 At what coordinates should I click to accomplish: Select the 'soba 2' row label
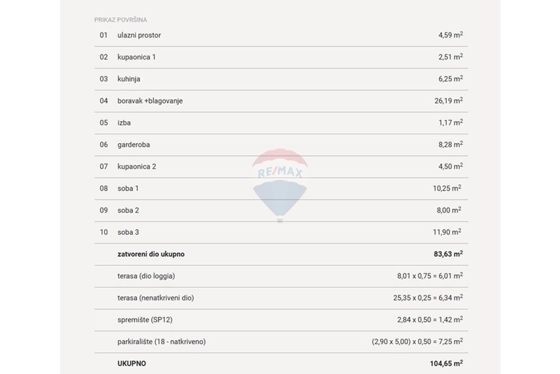point(128,210)
